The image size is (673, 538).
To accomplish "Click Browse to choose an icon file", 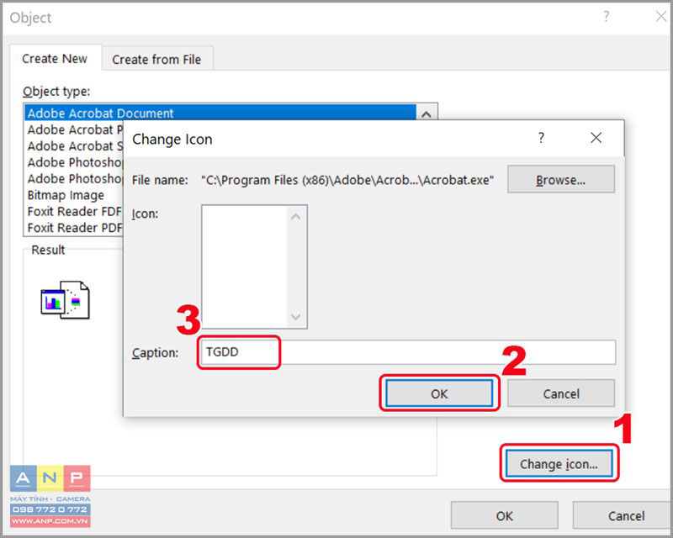I will click(560, 180).
